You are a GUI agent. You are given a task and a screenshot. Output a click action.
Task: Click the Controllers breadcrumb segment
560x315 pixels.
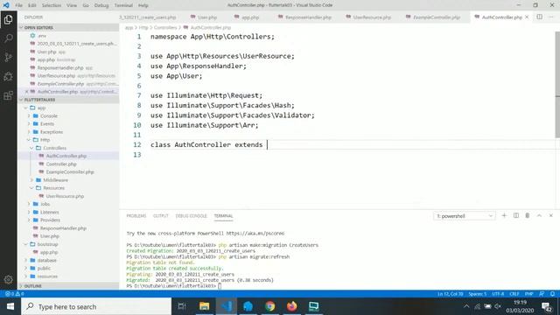tap(165, 27)
